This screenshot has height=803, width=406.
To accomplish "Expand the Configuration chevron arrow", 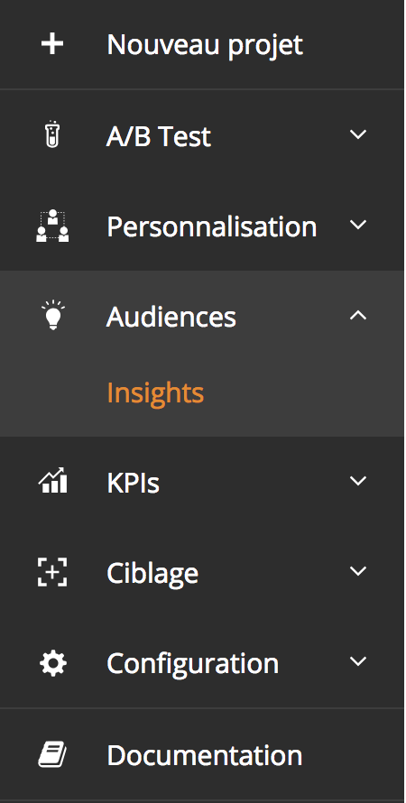I will point(358,661).
